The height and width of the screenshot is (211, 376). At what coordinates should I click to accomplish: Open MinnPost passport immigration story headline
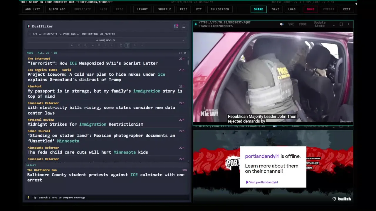point(105,94)
